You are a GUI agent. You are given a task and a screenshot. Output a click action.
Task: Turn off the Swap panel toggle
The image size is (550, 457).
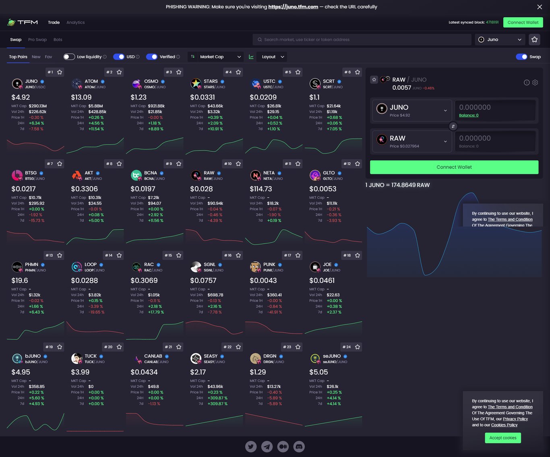tap(521, 57)
